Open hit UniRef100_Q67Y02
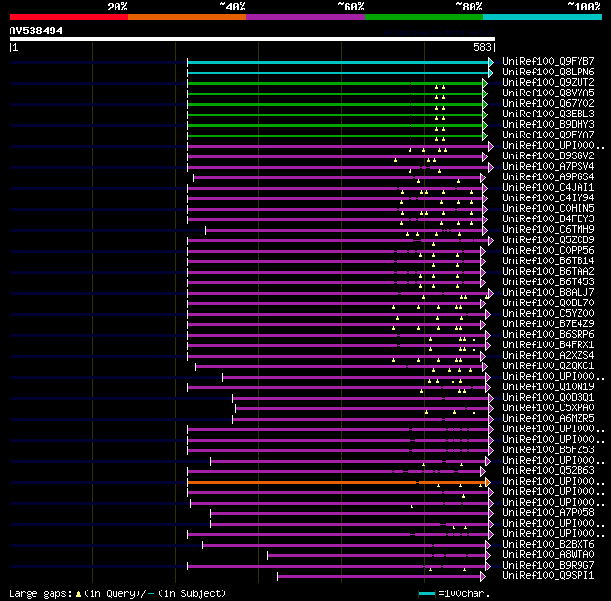 [x=548, y=104]
